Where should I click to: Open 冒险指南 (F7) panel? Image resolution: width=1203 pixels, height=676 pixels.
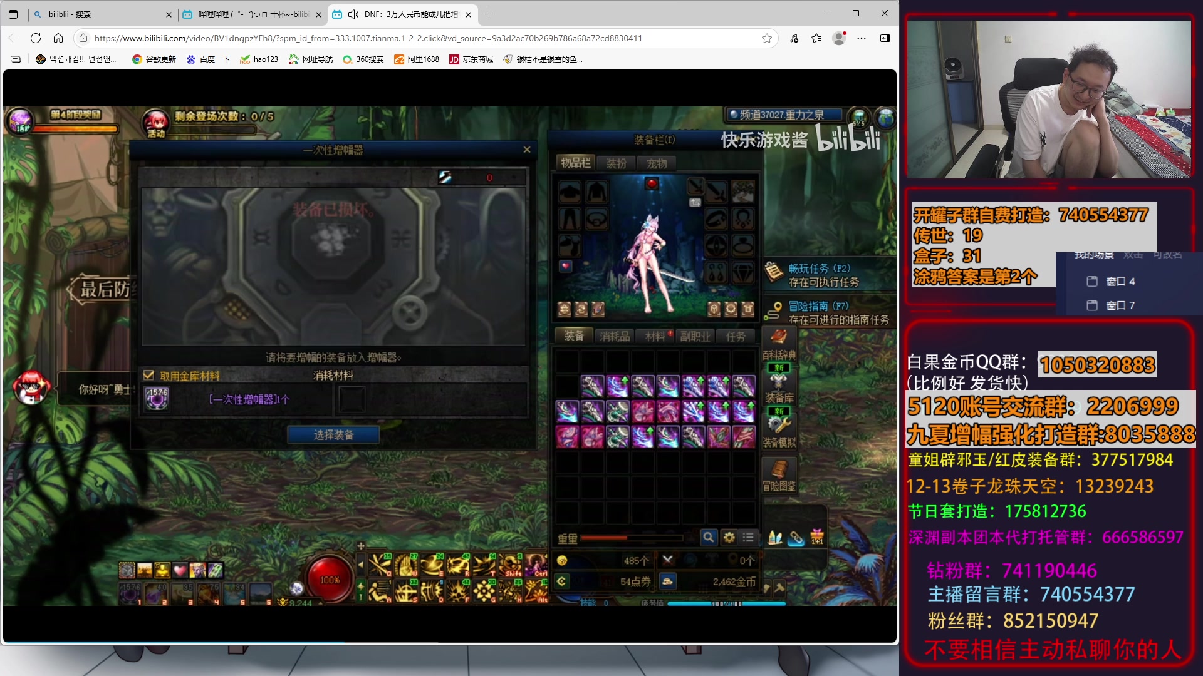coord(830,312)
